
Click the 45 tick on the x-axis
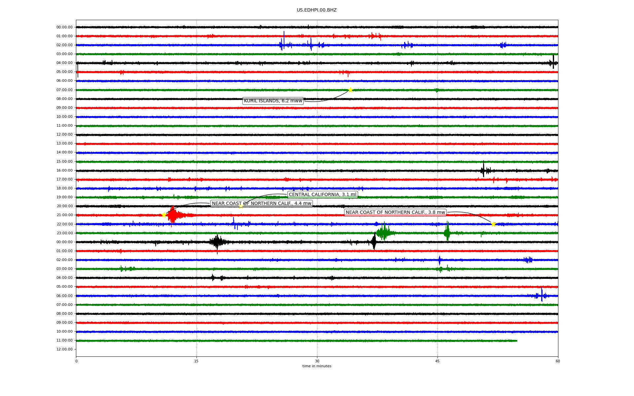point(438,361)
